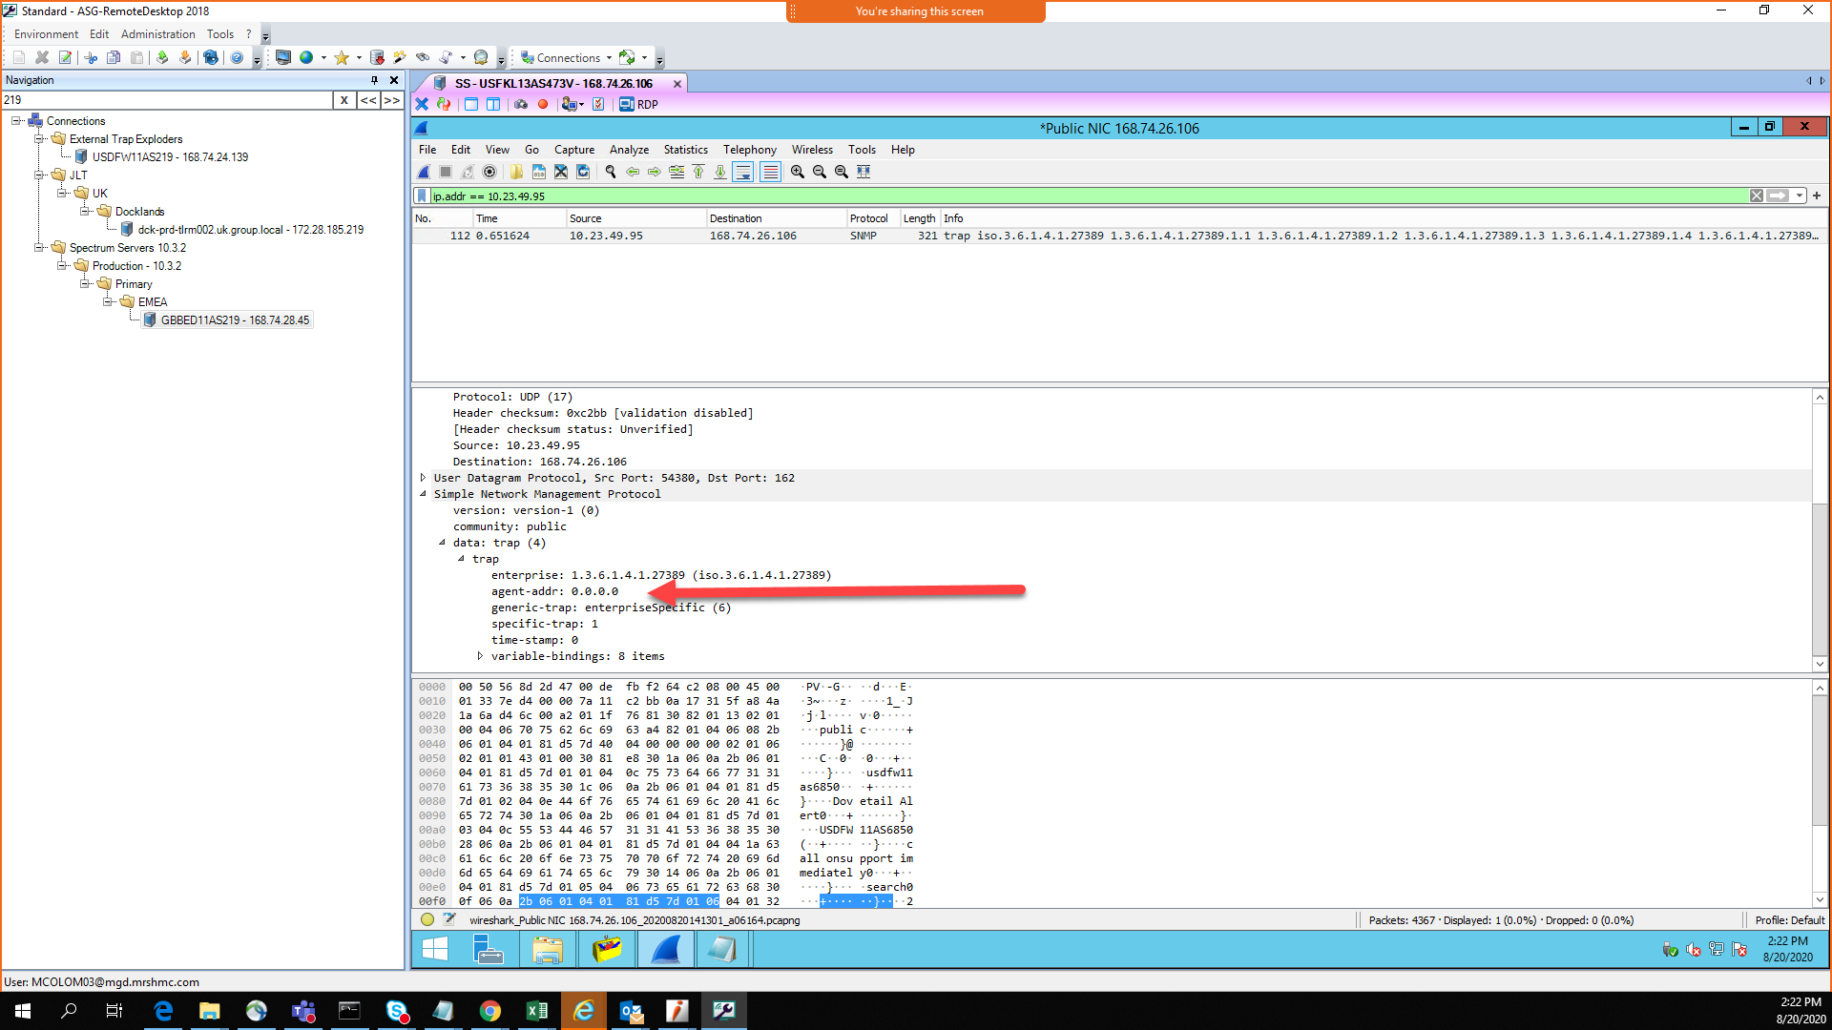The width and height of the screenshot is (1832, 1030).
Task: Pin the Navigation panel
Action: click(375, 80)
